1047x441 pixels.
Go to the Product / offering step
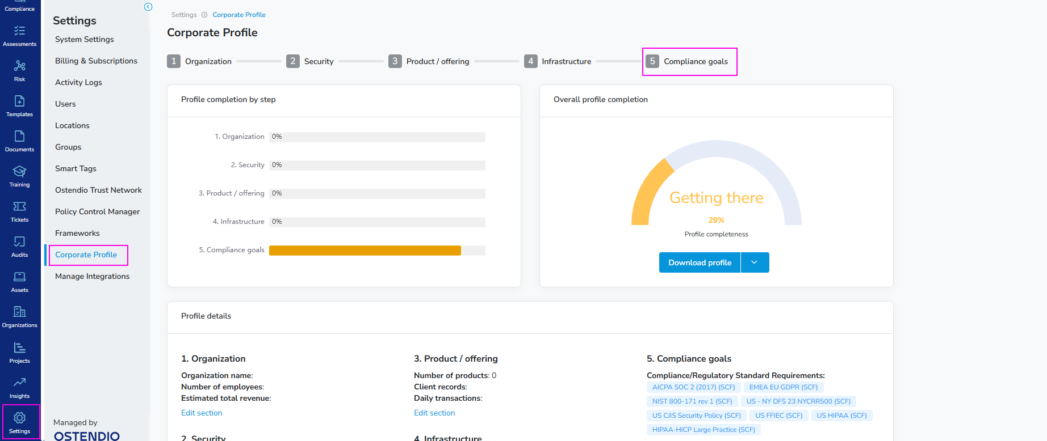click(x=438, y=61)
